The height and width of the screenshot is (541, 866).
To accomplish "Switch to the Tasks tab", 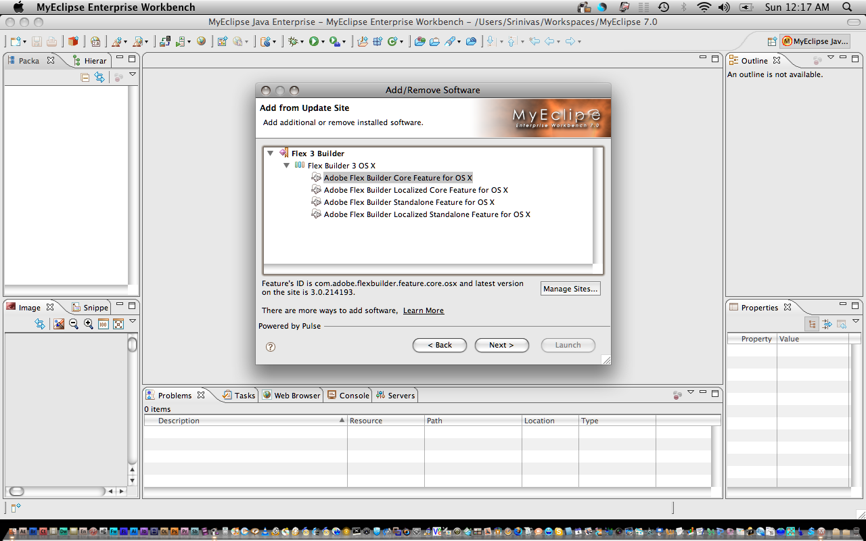I will [239, 396].
